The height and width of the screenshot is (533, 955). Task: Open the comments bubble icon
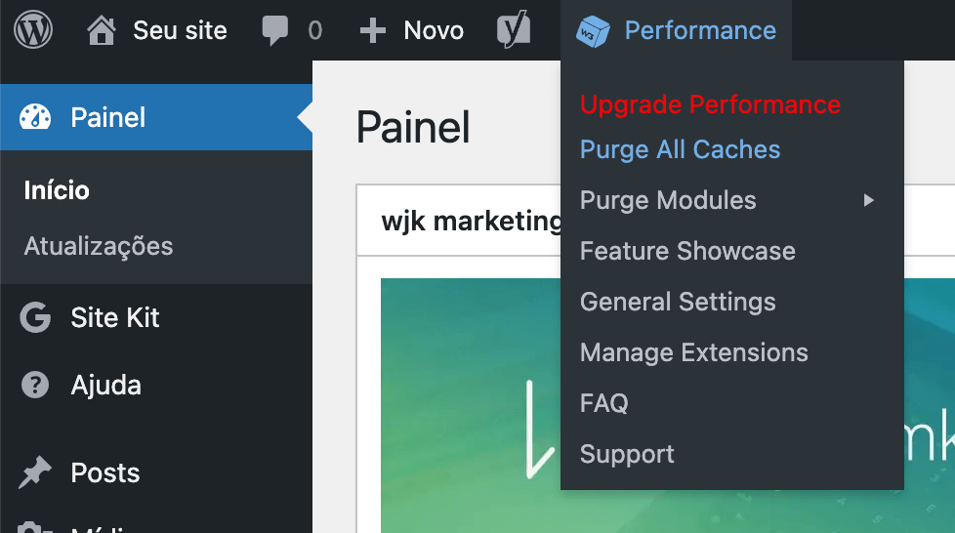[x=276, y=30]
